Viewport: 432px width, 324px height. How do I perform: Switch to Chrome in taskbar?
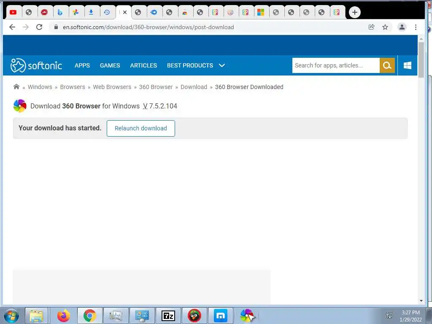[89, 316]
